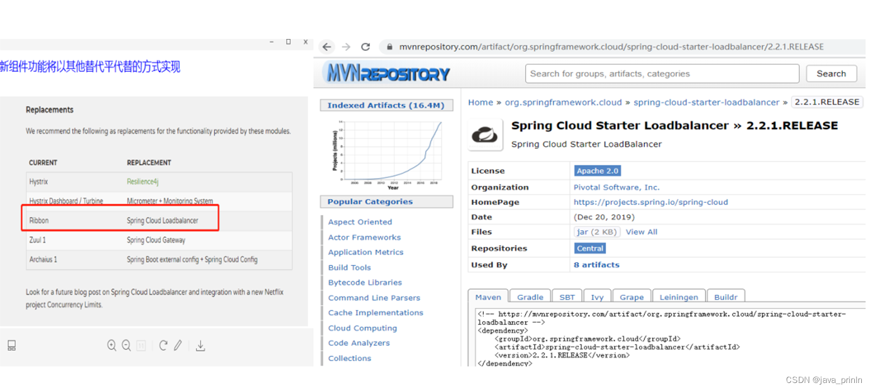Open Aspect Oriented category

[x=360, y=222]
